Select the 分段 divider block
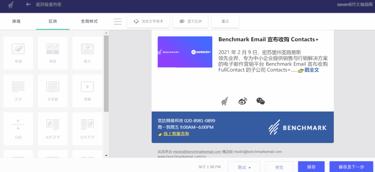Viewport: 375px width, 172px height. click(x=18, y=129)
